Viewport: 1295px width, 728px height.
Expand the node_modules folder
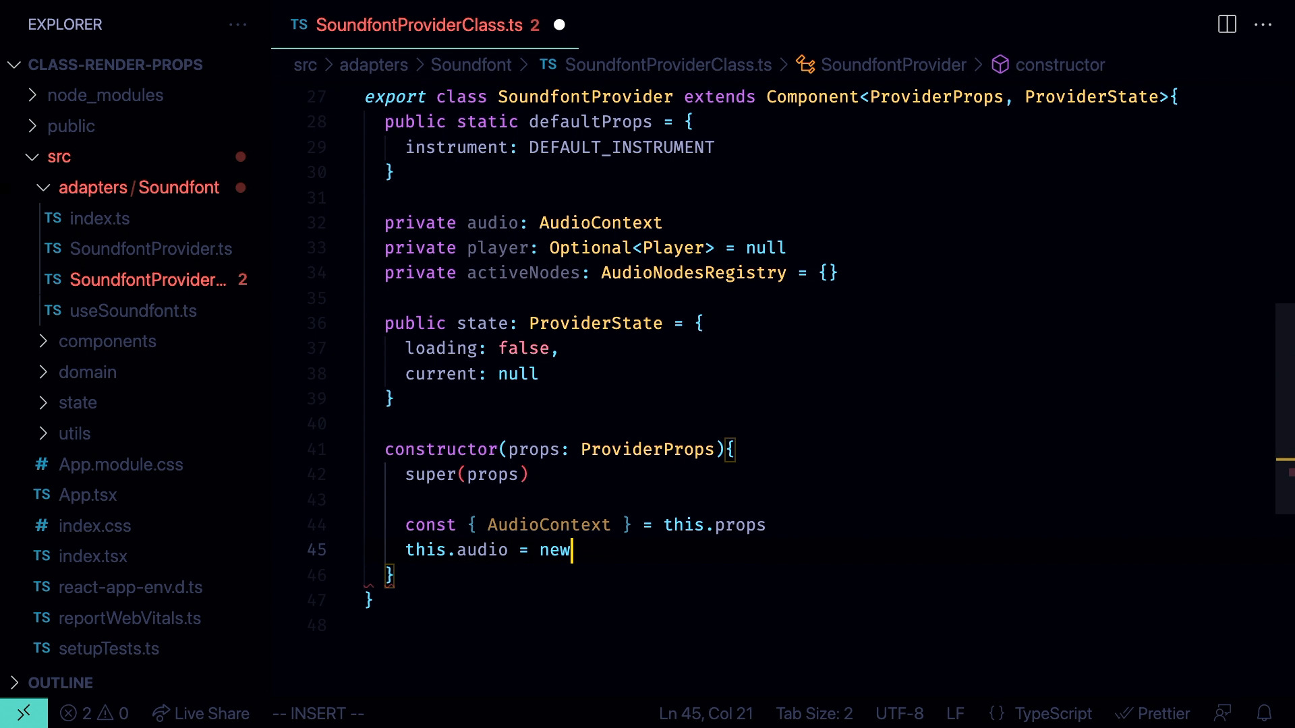[32, 95]
